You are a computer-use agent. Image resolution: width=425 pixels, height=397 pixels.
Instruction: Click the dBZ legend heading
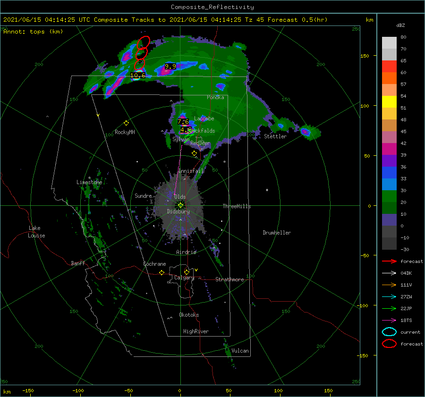(x=400, y=25)
